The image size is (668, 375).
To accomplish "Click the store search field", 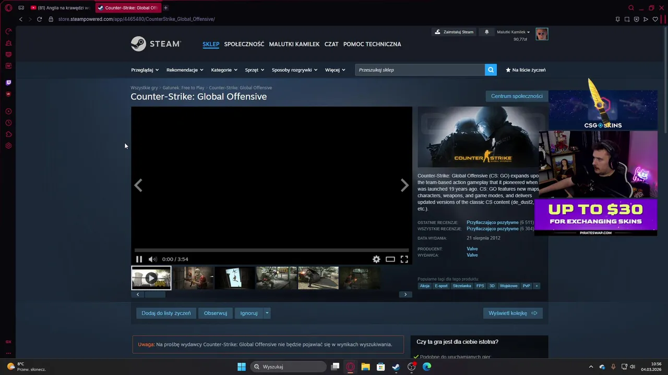I will point(420,70).
